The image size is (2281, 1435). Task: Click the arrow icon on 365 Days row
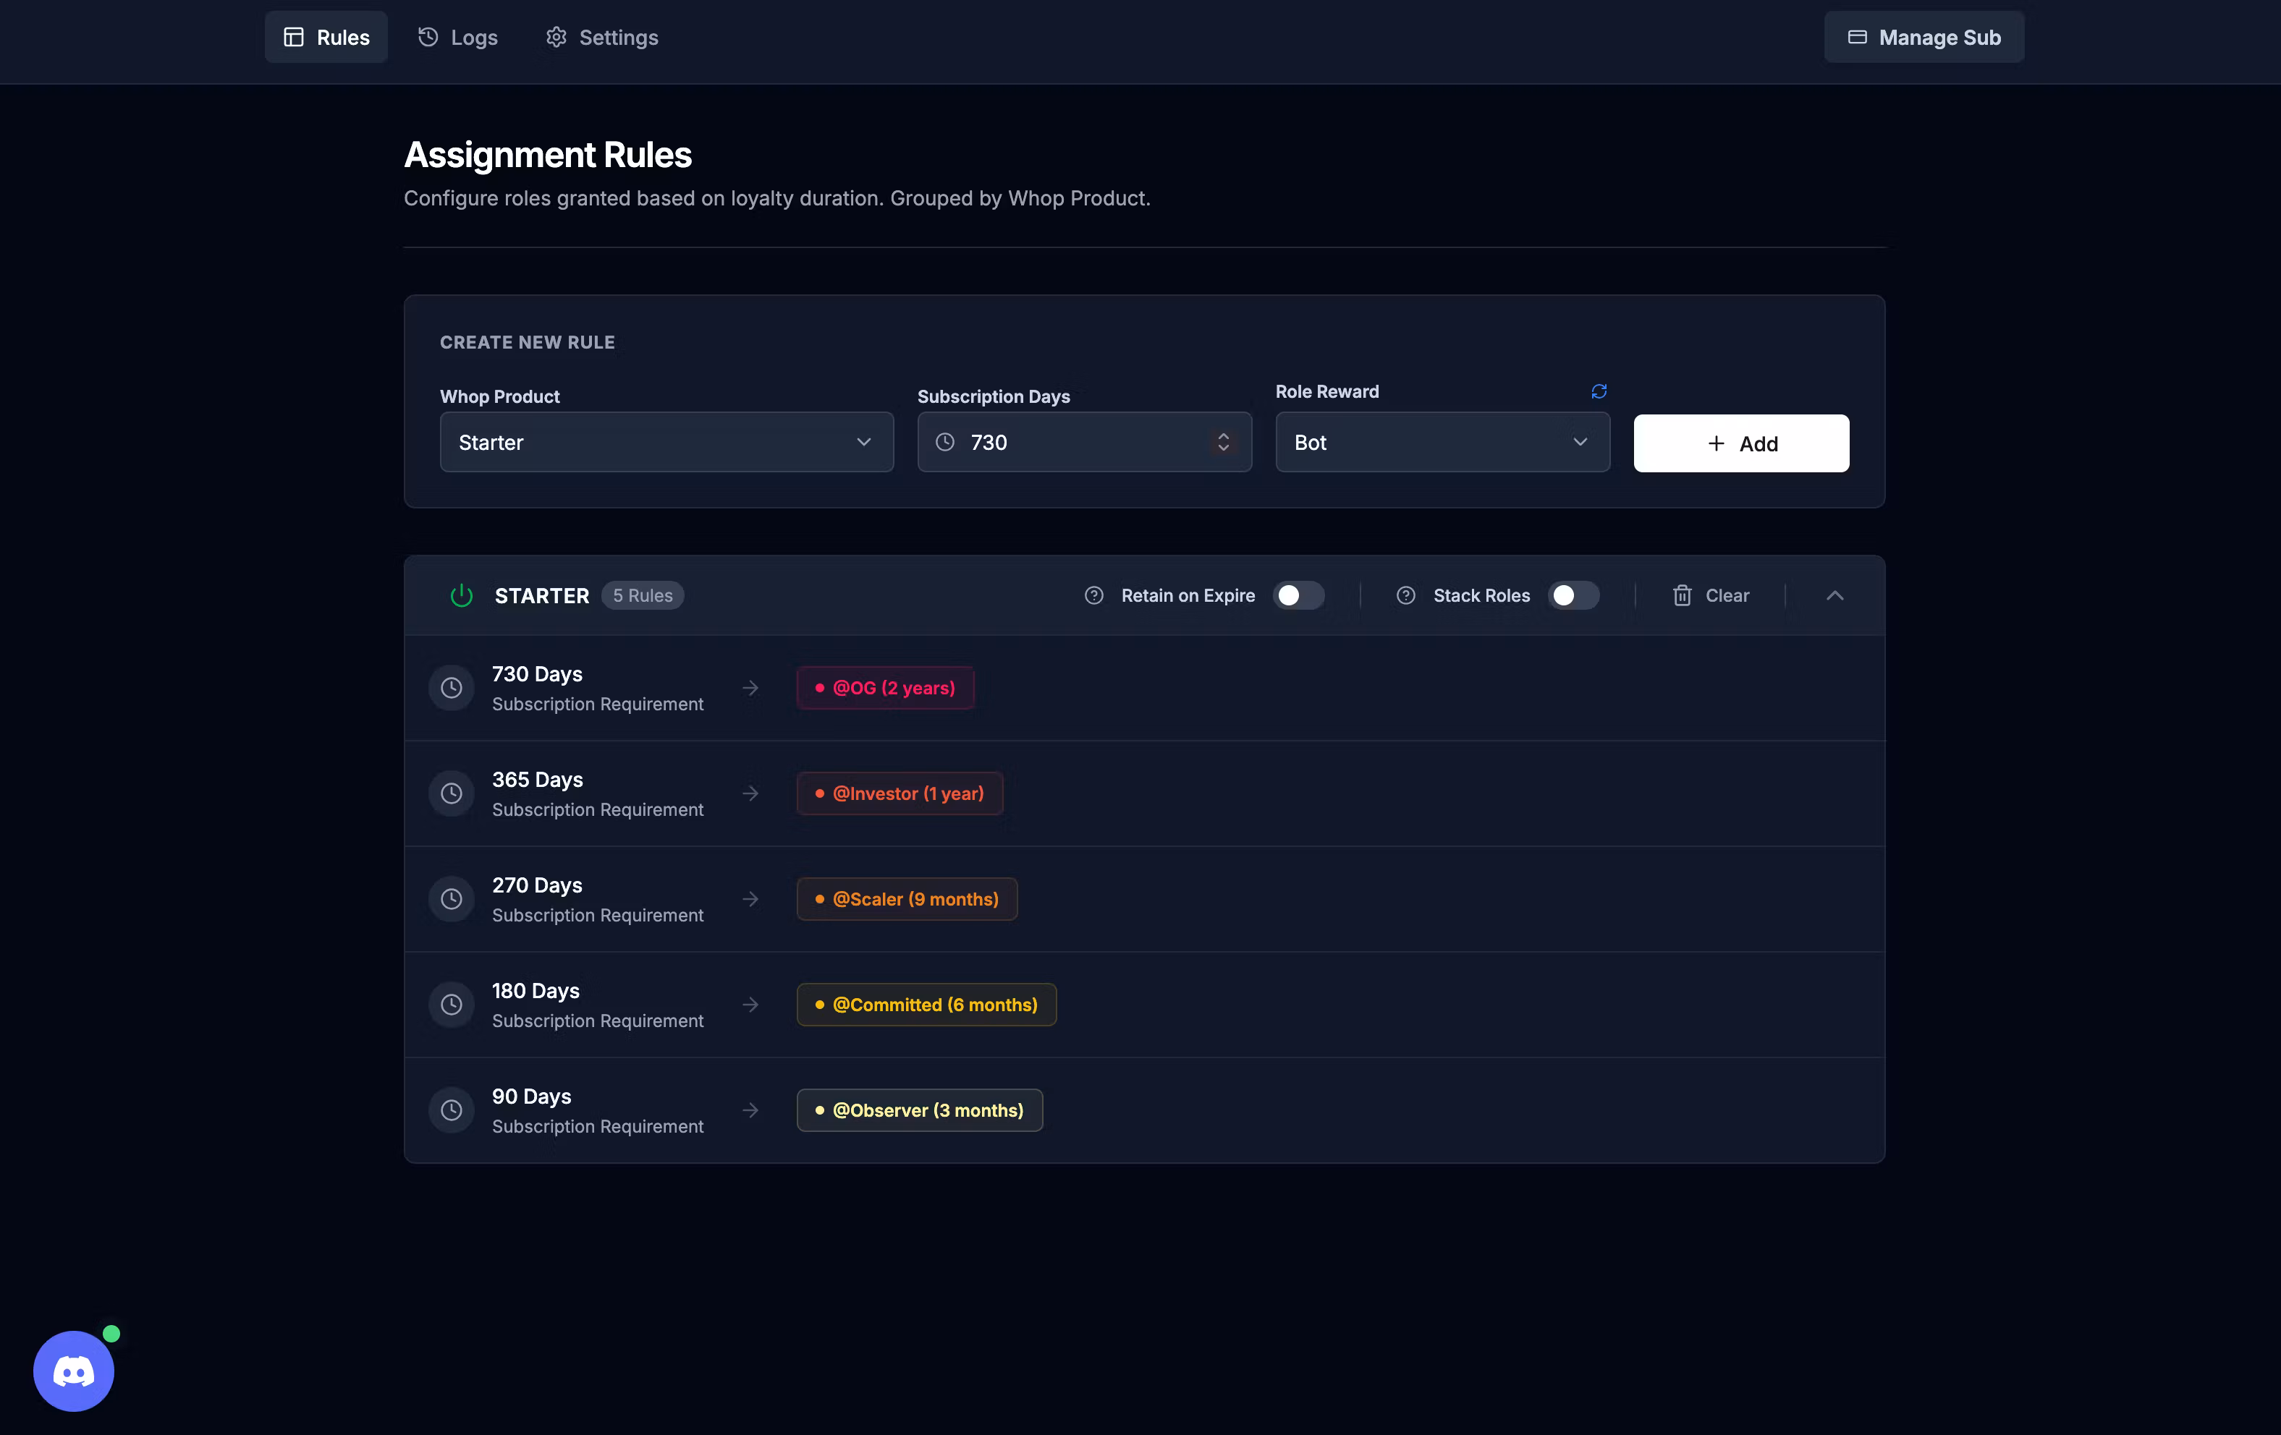click(x=750, y=793)
